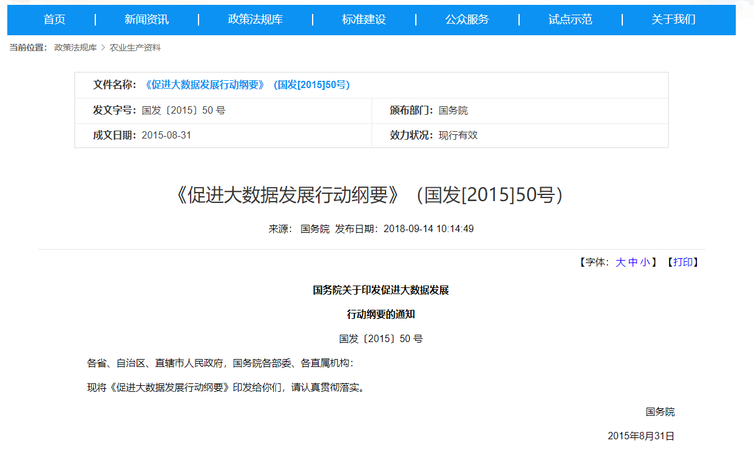Screen dimensions: 754x452
Task: Open the 标准建设 menu item
Action: tap(364, 19)
